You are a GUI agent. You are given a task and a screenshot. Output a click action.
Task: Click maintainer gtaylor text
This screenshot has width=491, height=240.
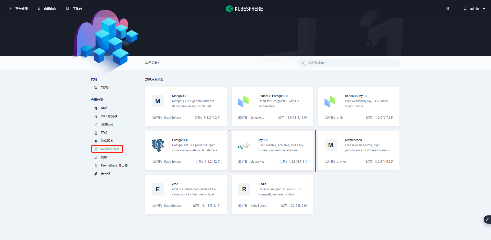pos(341,162)
